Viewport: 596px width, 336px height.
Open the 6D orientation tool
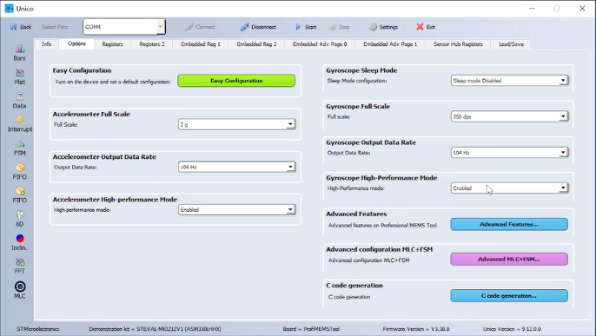[x=20, y=219]
